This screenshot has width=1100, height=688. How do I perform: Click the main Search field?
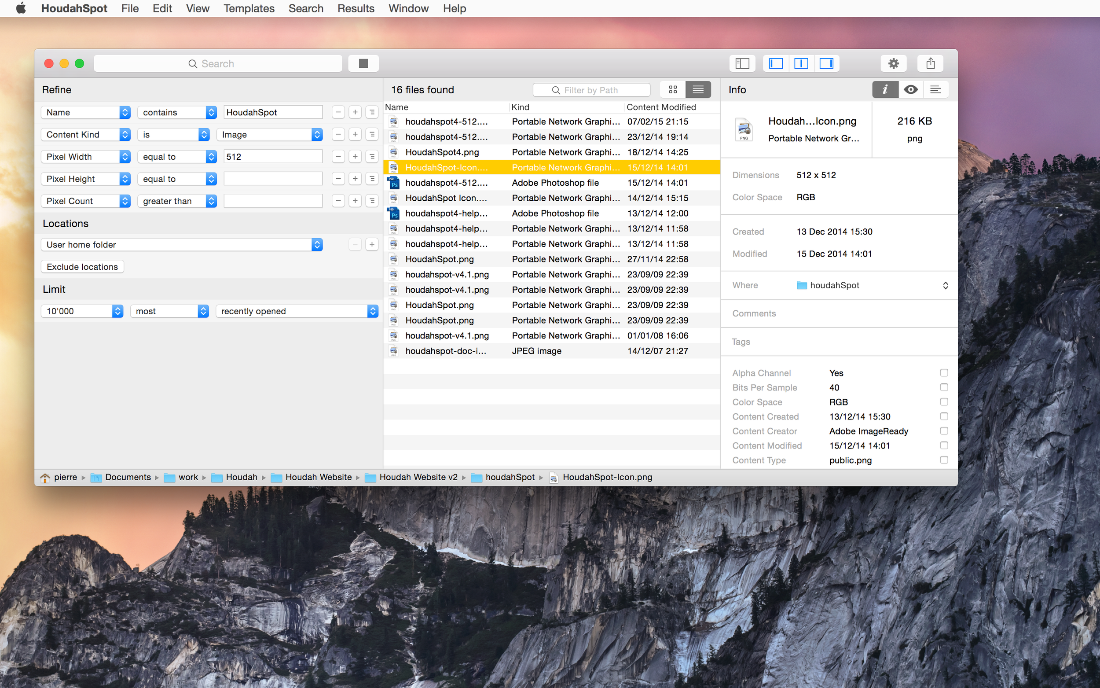coord(218,64)
